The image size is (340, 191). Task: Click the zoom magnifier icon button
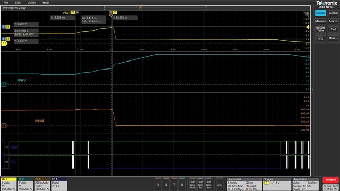point(320,38)
